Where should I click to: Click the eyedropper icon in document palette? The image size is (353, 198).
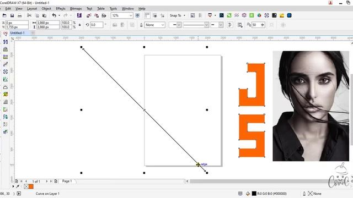tap(18, 186)
